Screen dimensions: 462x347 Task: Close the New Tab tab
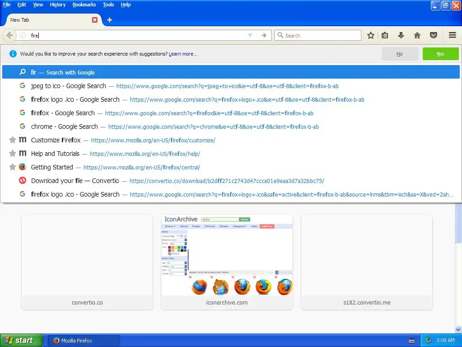point(95,20)
